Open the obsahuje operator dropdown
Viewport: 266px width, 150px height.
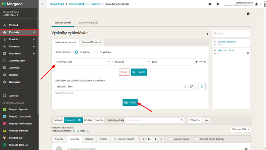click(130, 62)
